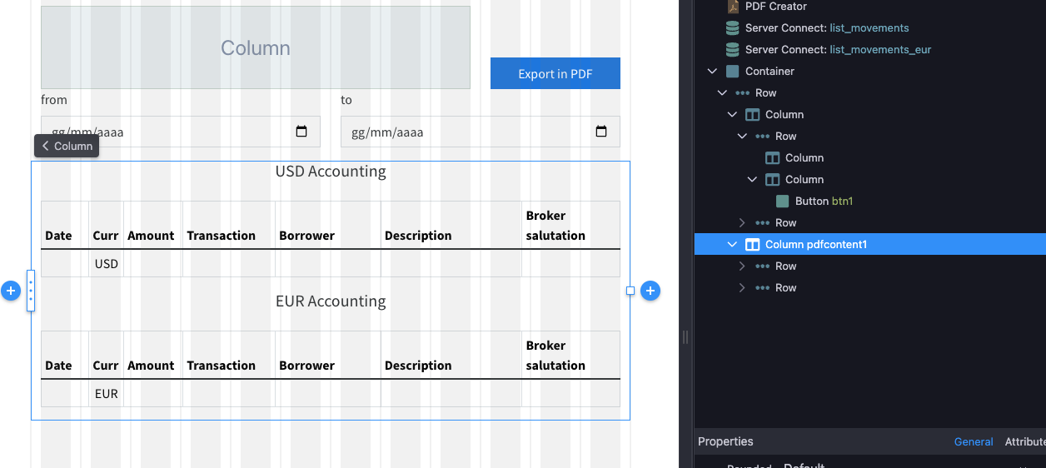Select Server Connect: list_movements_eur item

coord(838,49)
